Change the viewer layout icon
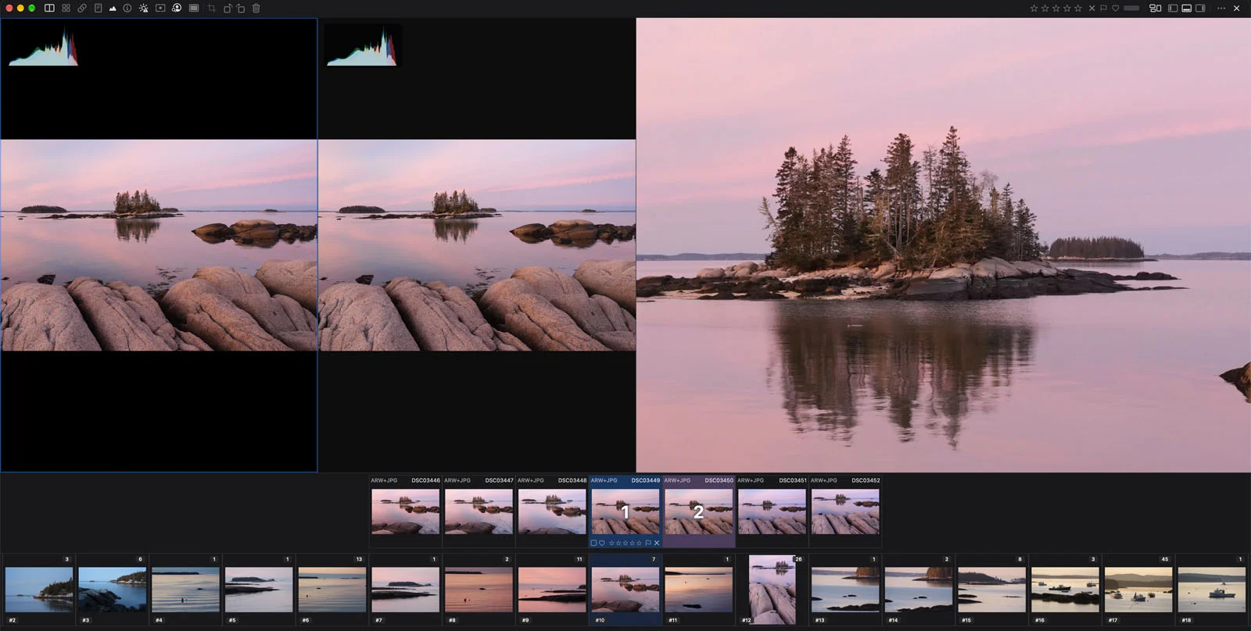Screen dimensions: 1251x631 (1155, 8)
